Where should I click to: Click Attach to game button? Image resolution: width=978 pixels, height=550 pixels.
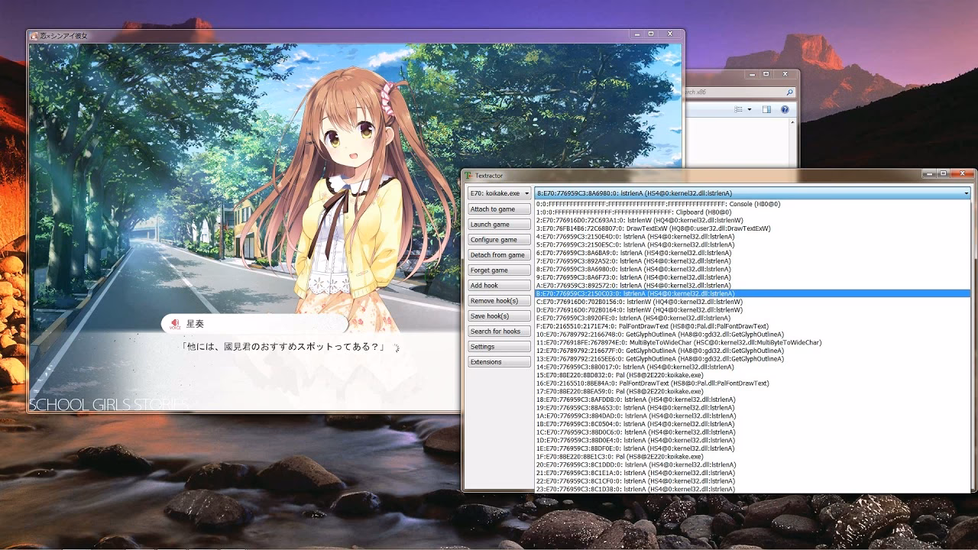(x=500, y=209)
